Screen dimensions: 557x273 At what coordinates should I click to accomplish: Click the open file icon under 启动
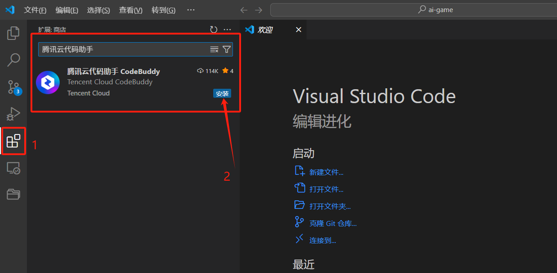299,188
